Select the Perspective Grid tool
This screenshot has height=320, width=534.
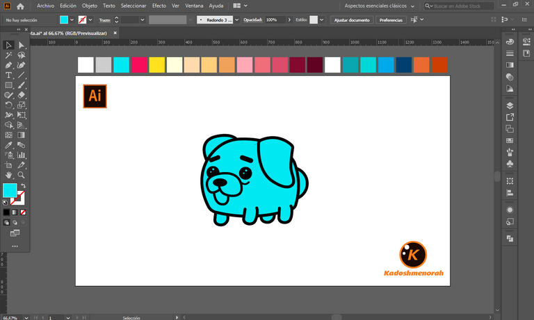tap(21, 125)
